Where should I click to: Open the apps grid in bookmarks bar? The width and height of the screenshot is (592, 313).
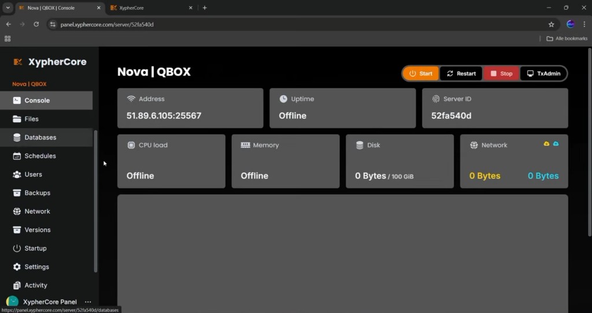[x=8, y=39]
